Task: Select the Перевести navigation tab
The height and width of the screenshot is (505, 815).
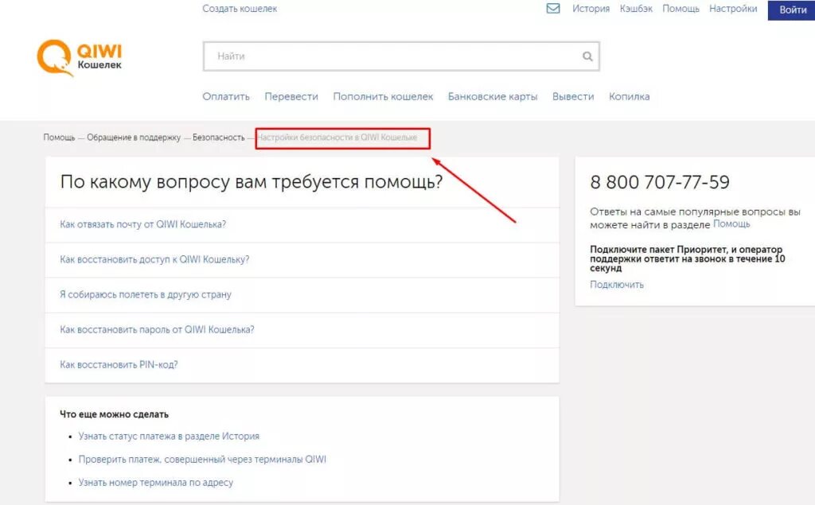Action: point(291,97)
